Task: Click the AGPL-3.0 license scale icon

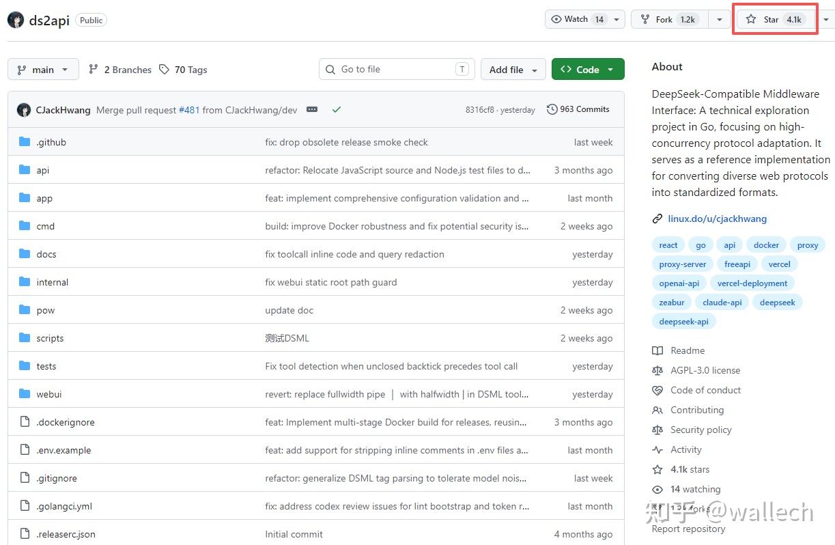Action: 657,370
